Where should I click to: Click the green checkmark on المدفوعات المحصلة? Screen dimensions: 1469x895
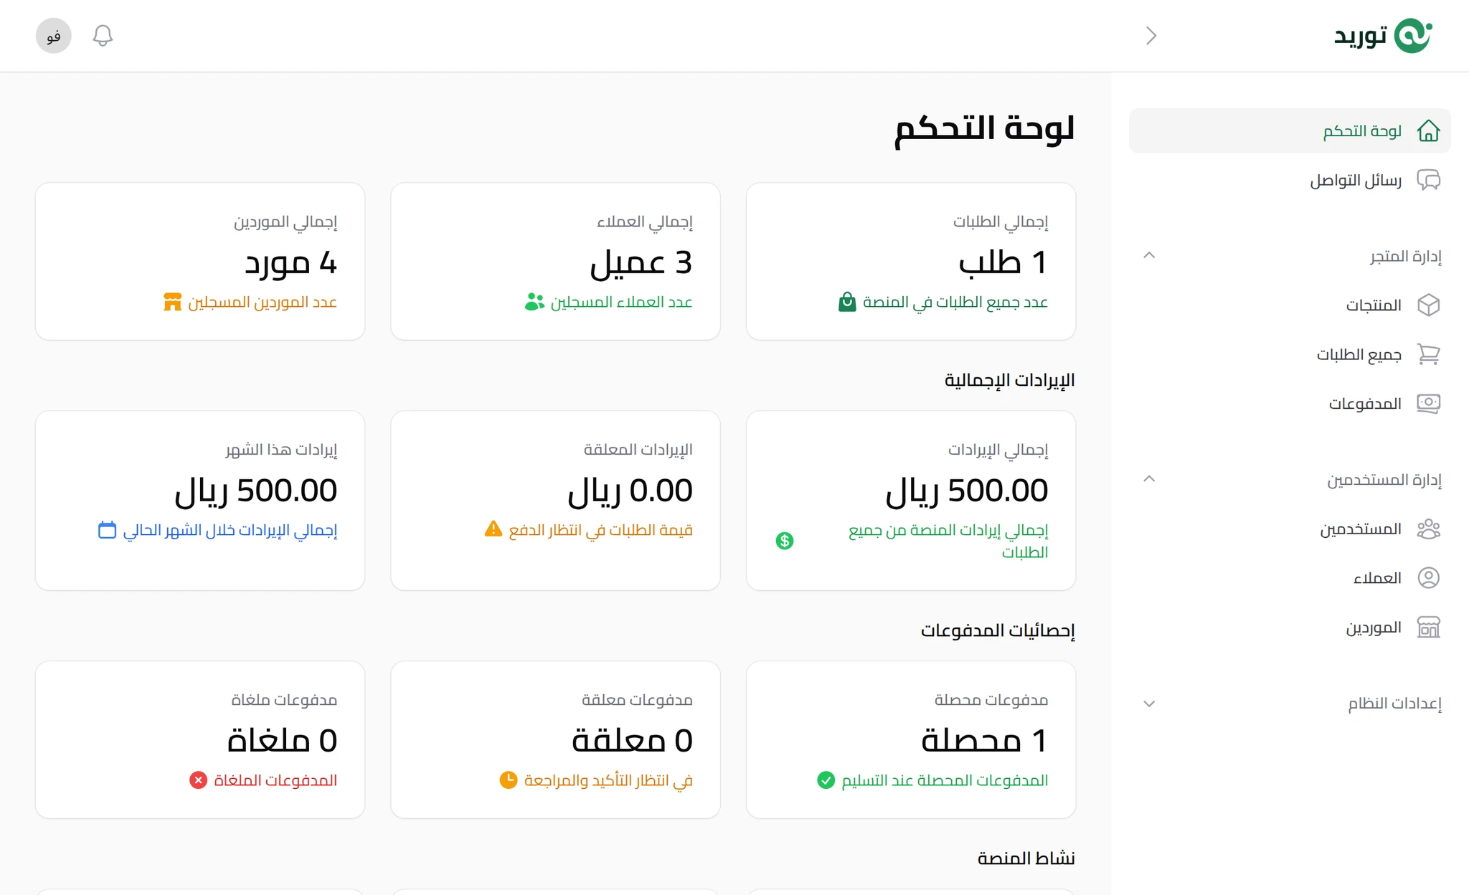click(825, 780)
